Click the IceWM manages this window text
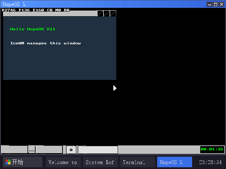 (x=46, y=43)
